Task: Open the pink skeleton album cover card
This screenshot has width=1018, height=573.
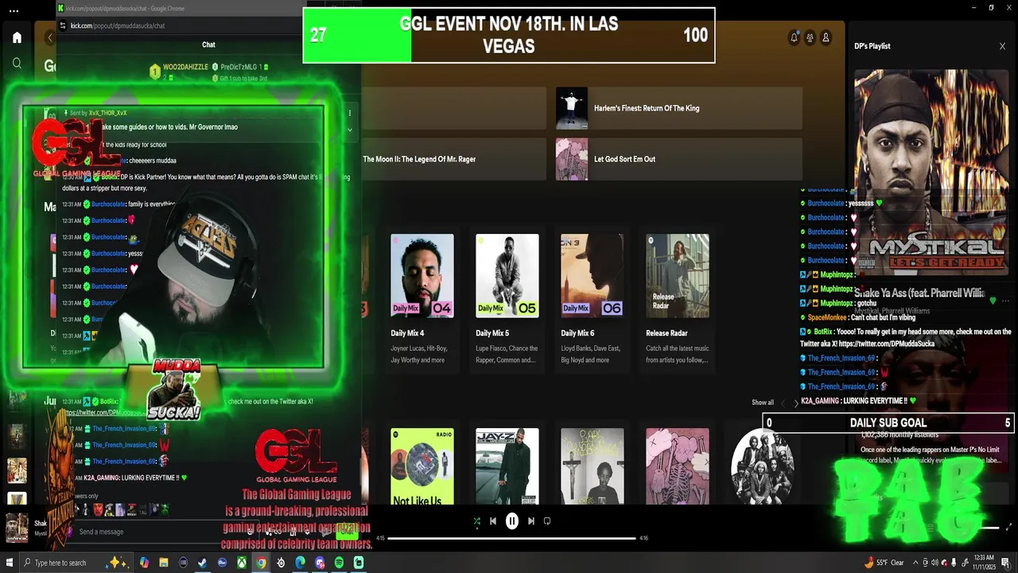Action: [x=678, y=467]
